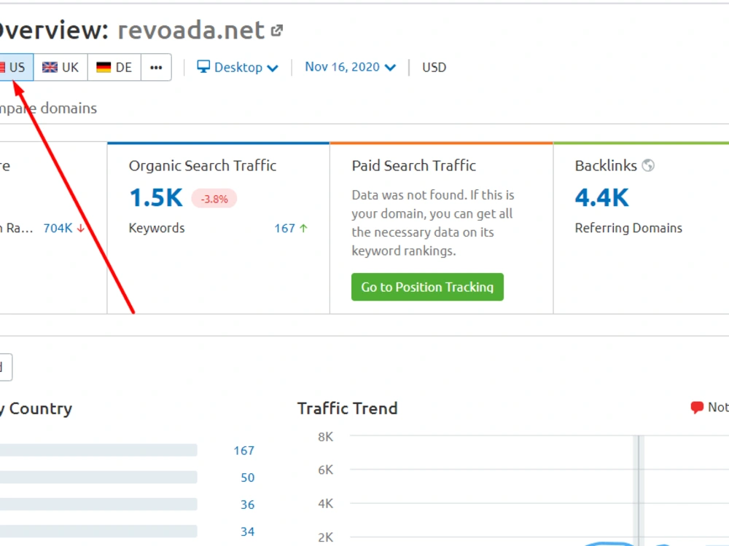Viewport: 729px width, 546px height.
Task: Click the UK flag icon
Action: (x=50, y=67)
